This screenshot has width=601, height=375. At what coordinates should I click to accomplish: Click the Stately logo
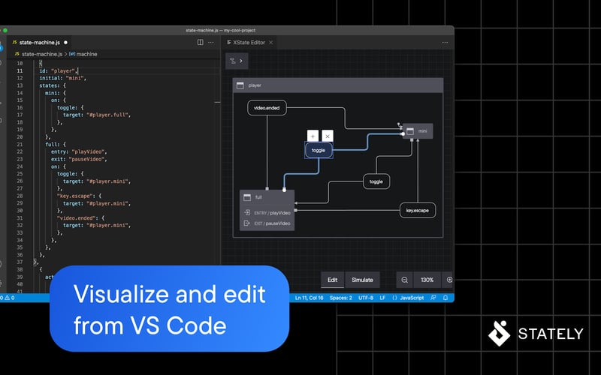pos(536,334)
